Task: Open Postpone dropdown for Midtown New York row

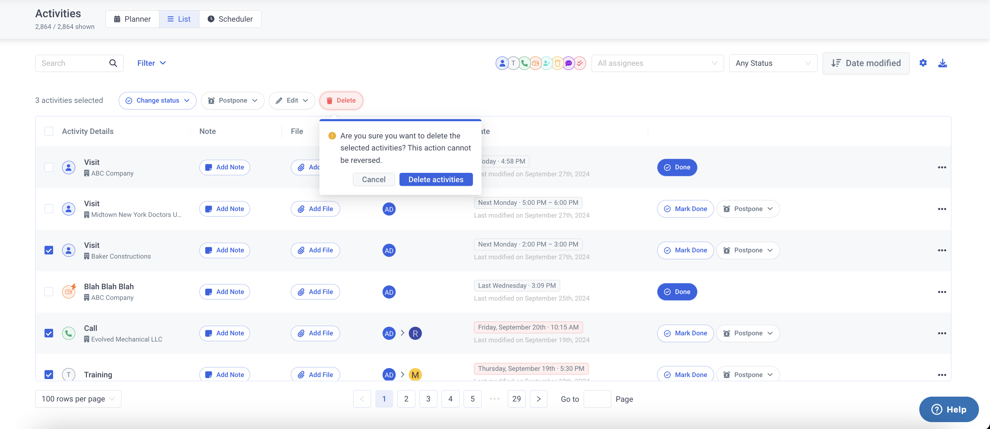Action: pos(748,209)
